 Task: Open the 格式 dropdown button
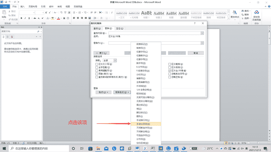pos(103,92)
